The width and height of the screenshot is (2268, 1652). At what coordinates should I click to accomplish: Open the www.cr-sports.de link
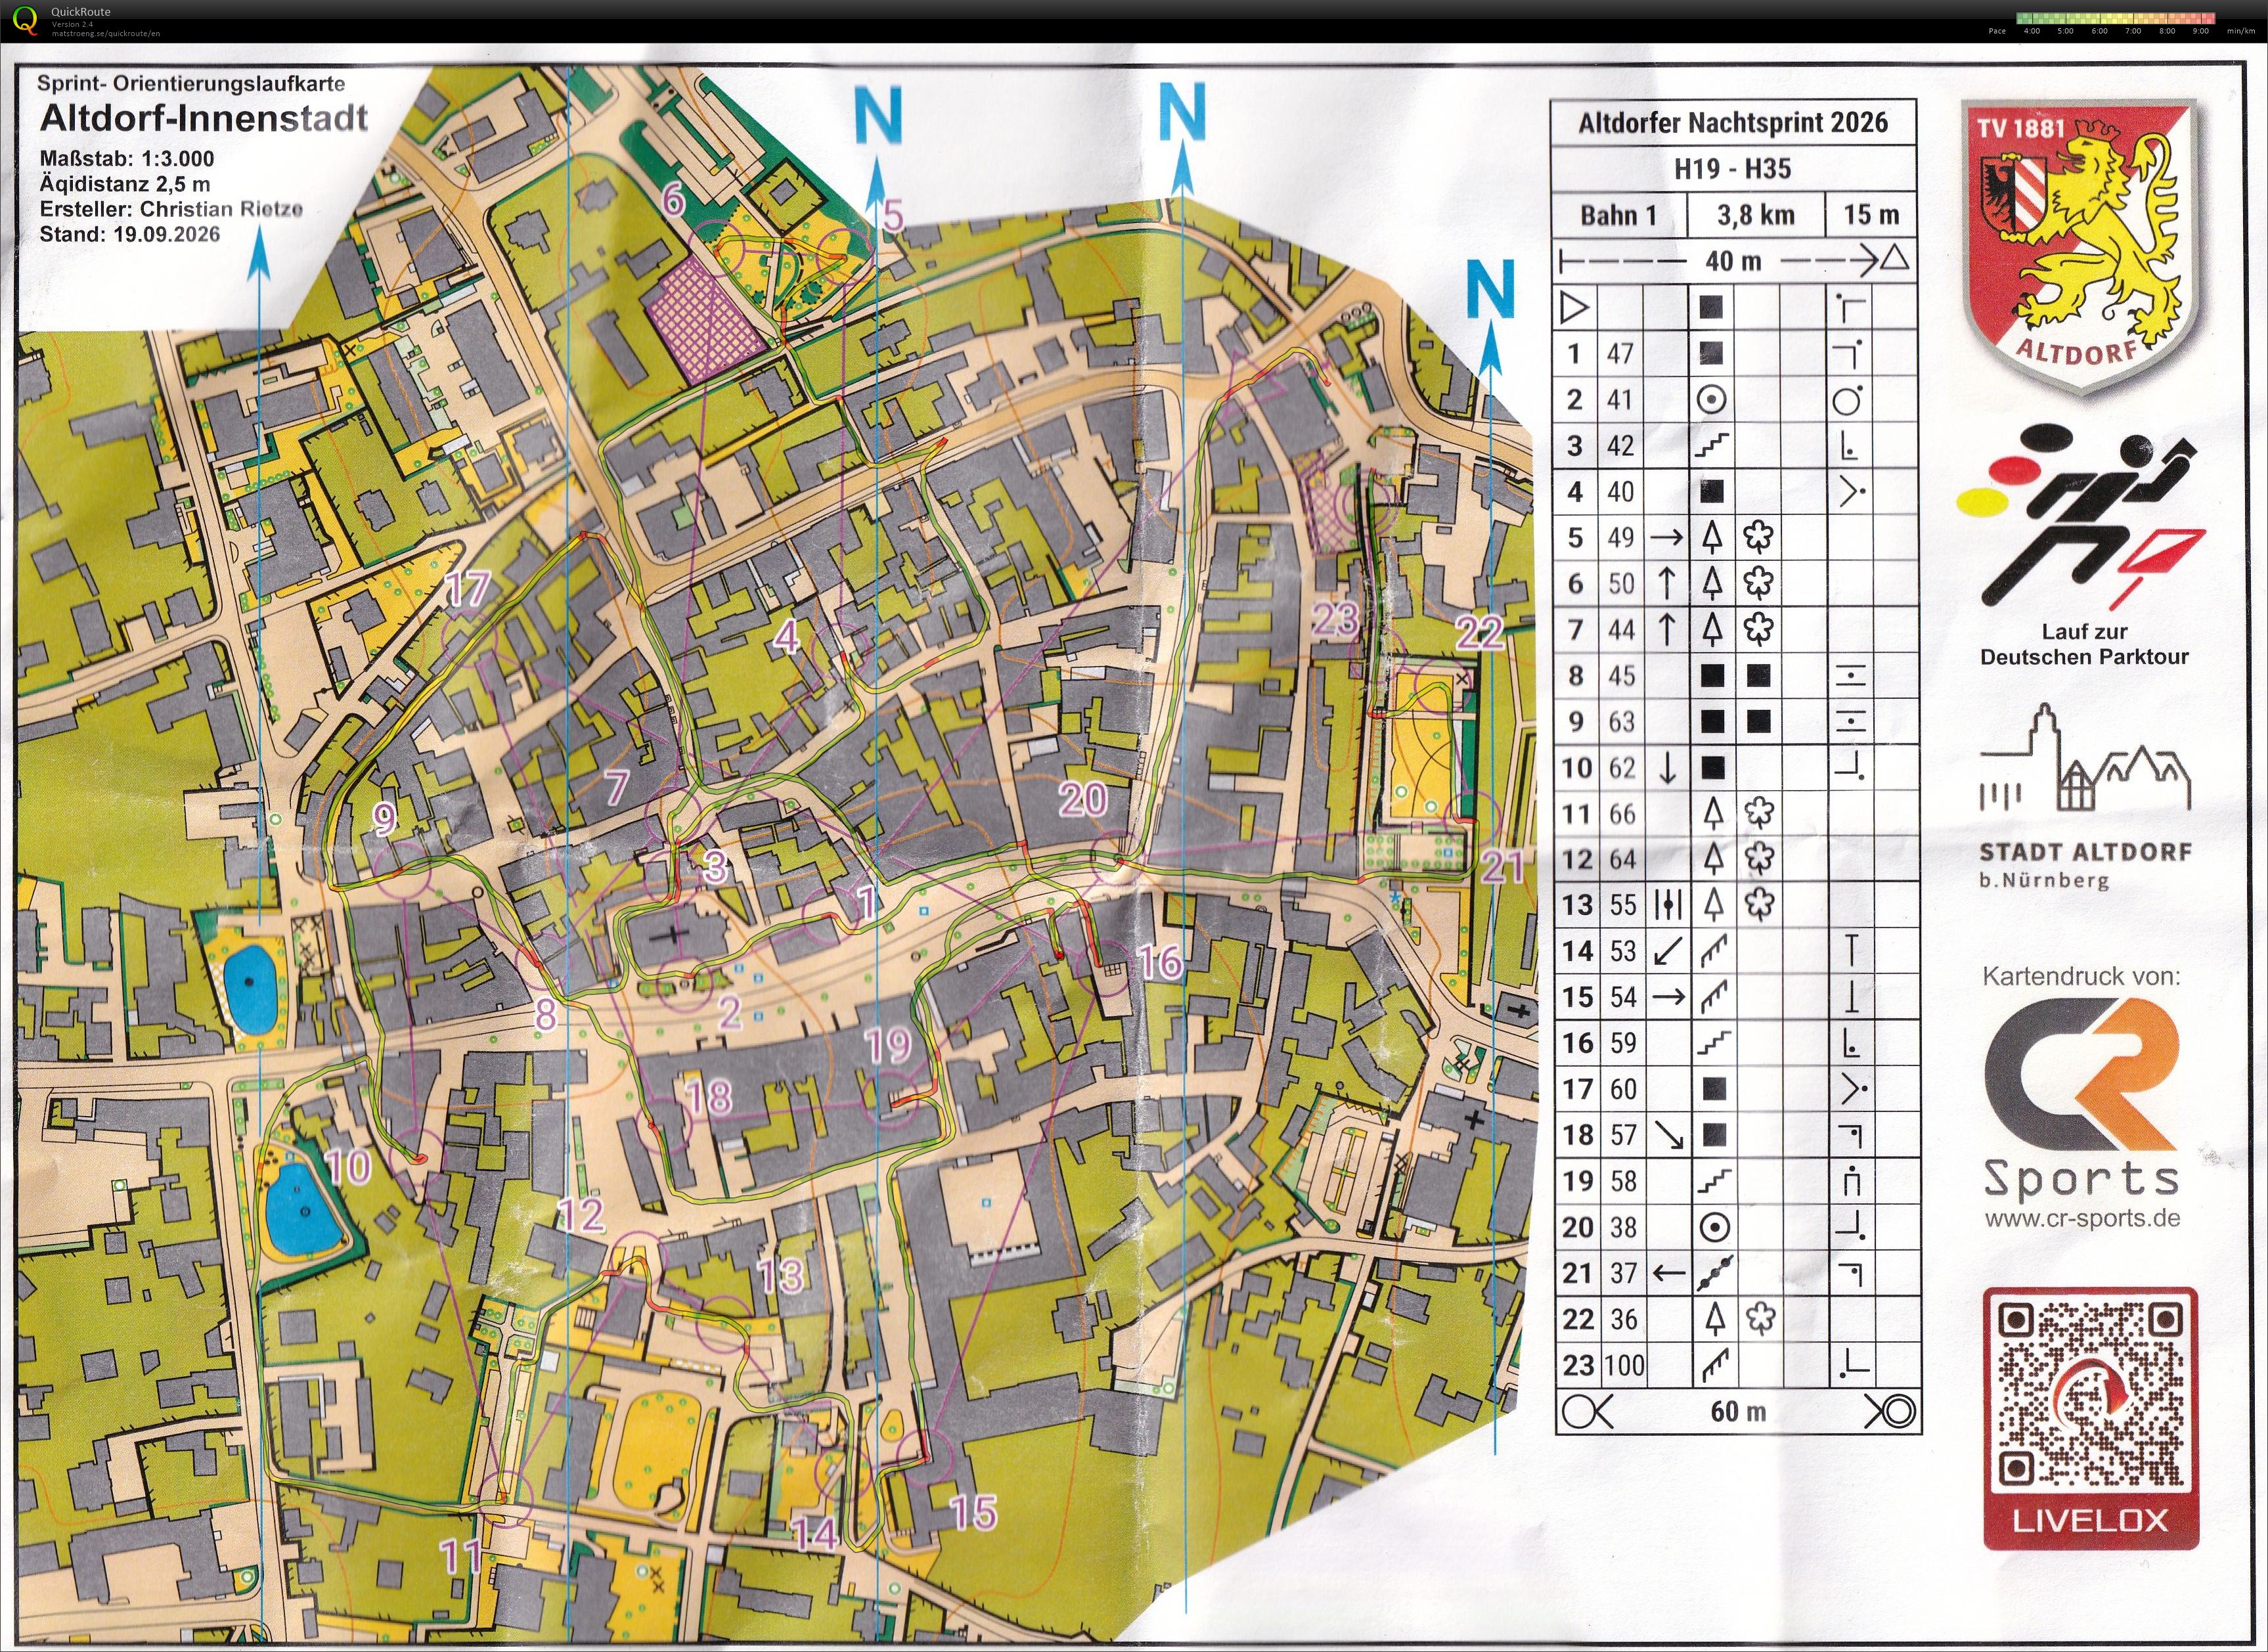(x=2082, y=1218)
